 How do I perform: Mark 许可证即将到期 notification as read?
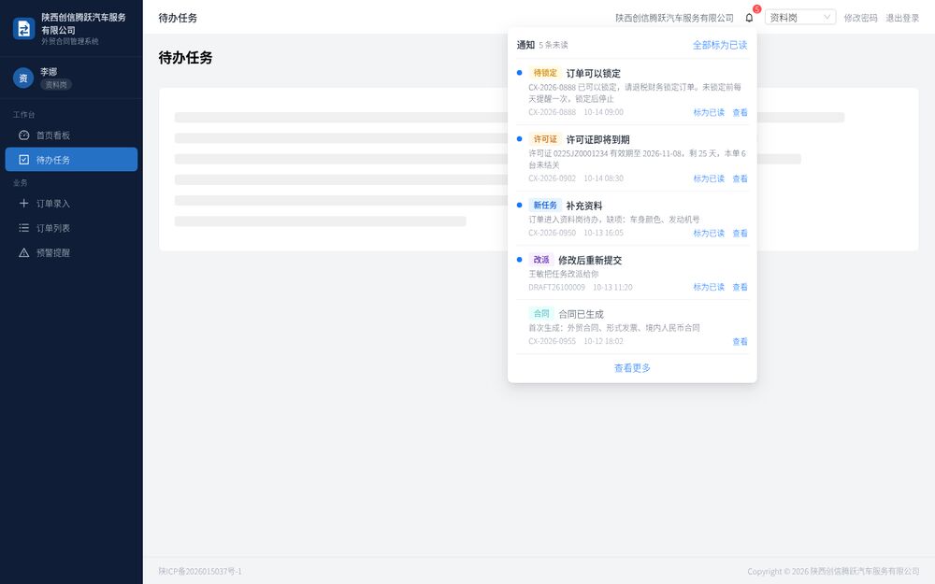pyautogui.click(x=709, y=178)
